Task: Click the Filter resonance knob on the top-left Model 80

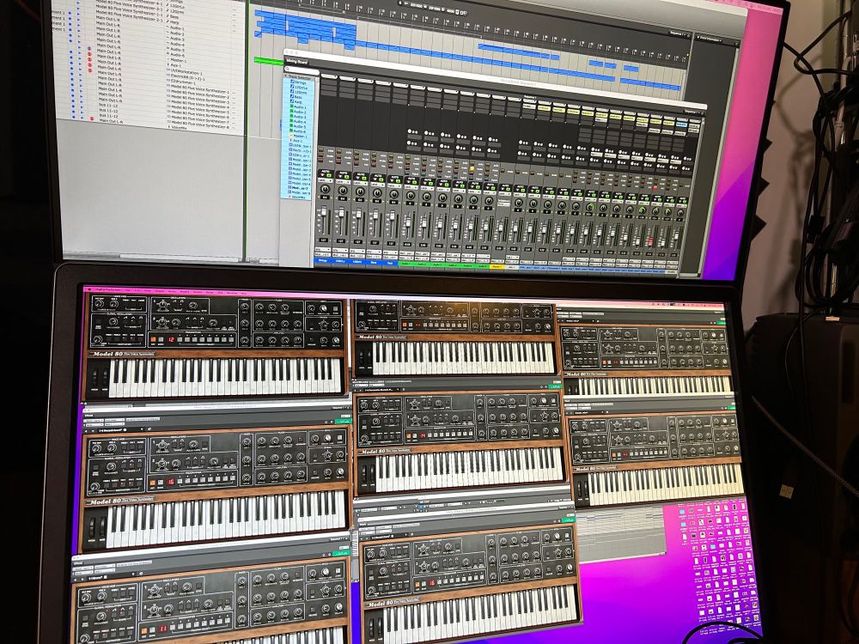Action: (272, 307)
